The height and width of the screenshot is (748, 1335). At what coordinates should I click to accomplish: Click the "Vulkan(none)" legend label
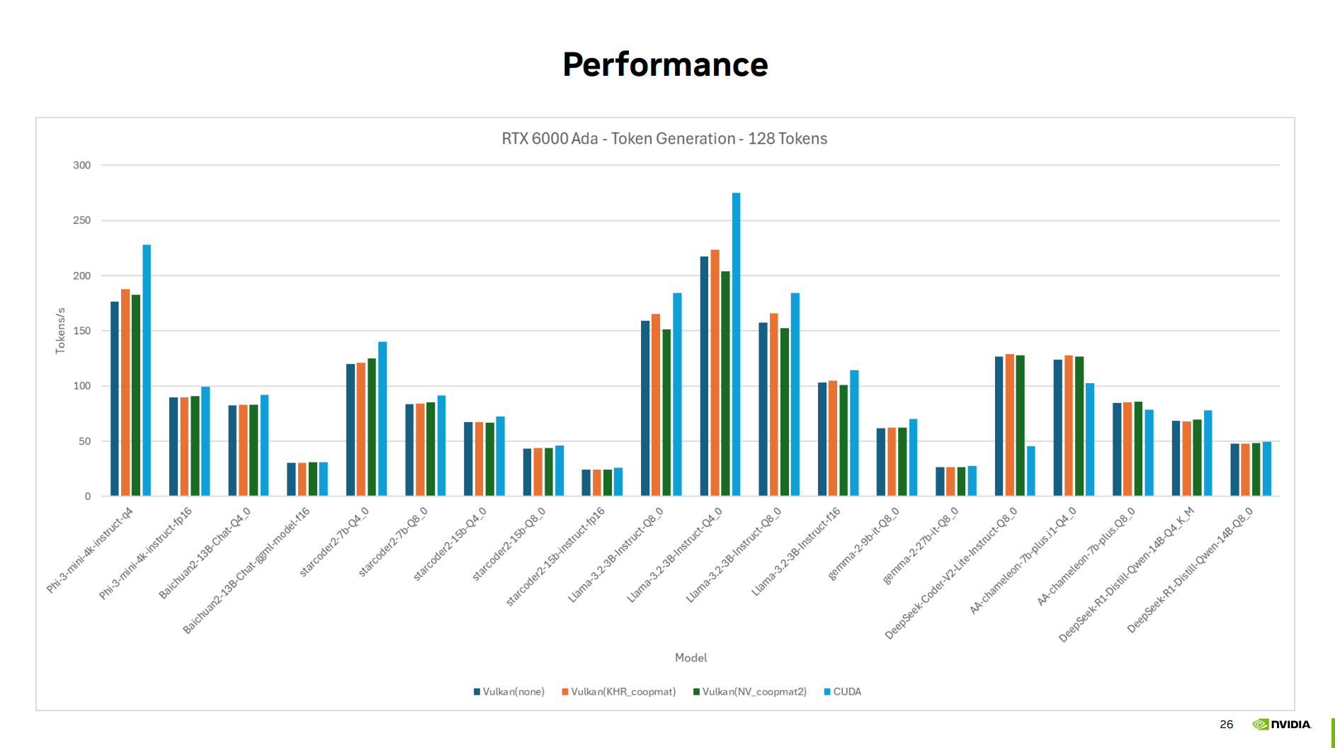tap(513, 692)
